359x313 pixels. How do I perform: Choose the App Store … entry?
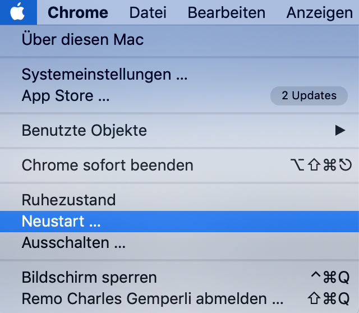(x=179, y=96)
